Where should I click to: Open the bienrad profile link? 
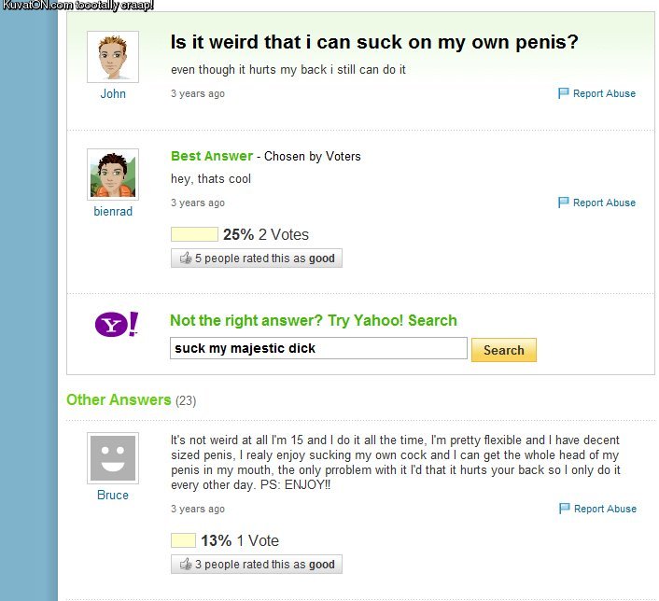click(x=113, y=212)
